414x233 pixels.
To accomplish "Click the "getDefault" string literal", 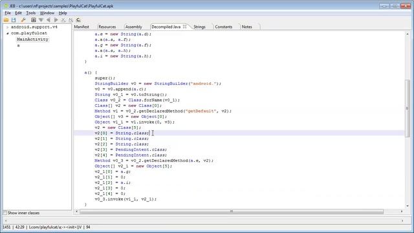I will 201,111.
